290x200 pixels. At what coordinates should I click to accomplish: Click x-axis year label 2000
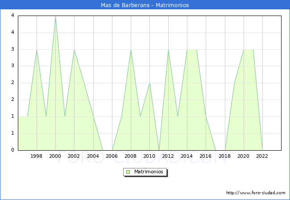[55, 156]
